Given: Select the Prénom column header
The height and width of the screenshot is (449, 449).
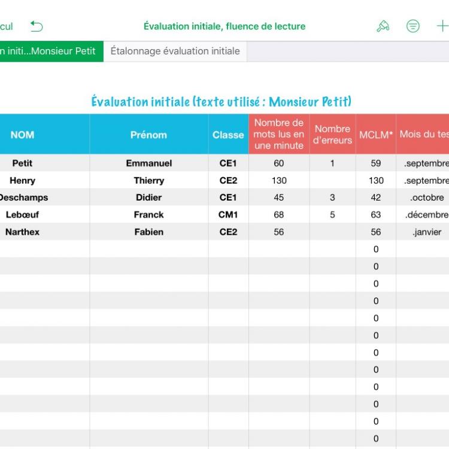Looking at the screenshot, I should tap(149, 134).
